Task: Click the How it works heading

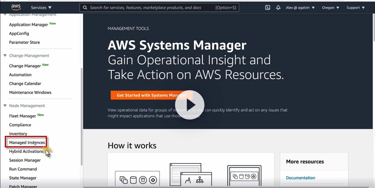Action: click(132, 145)
